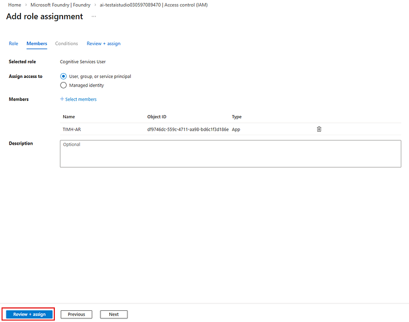Switch to the Role tab
Viewport: 409px width, 322px height.
[13, 43]
